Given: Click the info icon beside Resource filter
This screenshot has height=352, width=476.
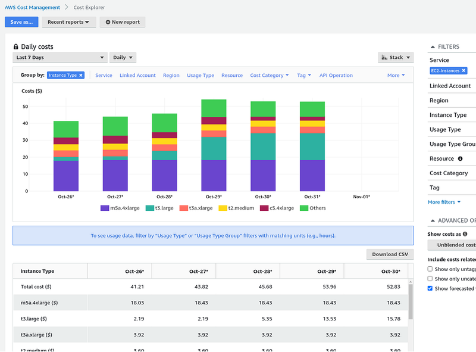Looking at the screenshot, I should tap(459, 158).
